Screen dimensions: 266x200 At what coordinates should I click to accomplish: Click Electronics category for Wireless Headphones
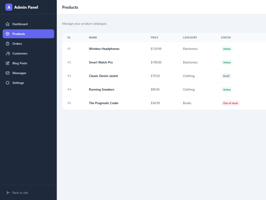point(190,49)
